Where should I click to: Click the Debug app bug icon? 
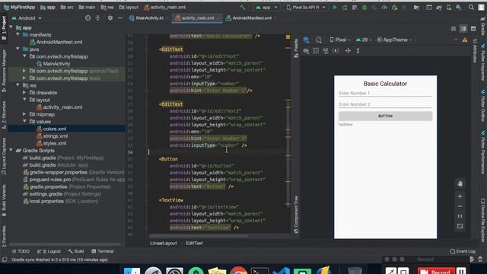point(364,8)
